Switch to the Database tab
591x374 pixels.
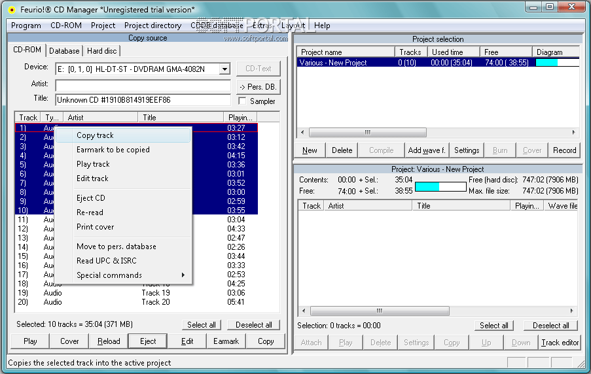(64, 51)
